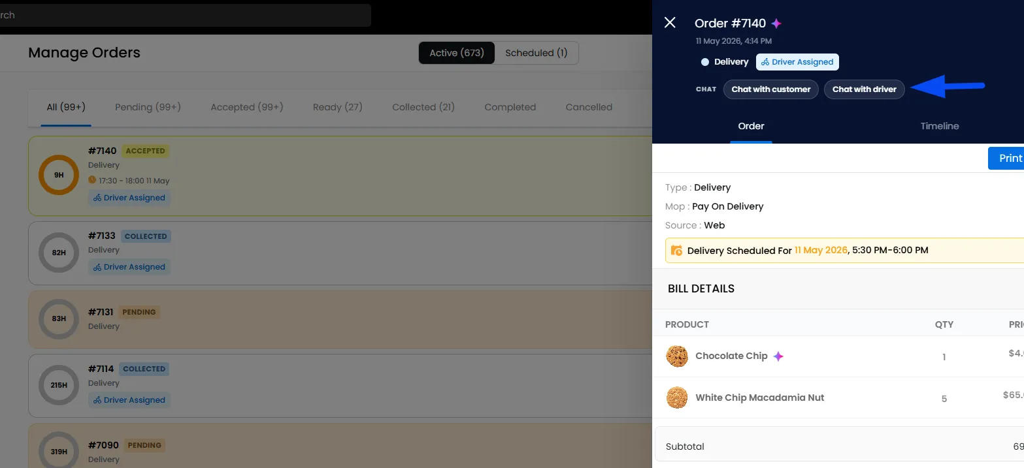Select the Accepted (99+) tab

[247, 107]
